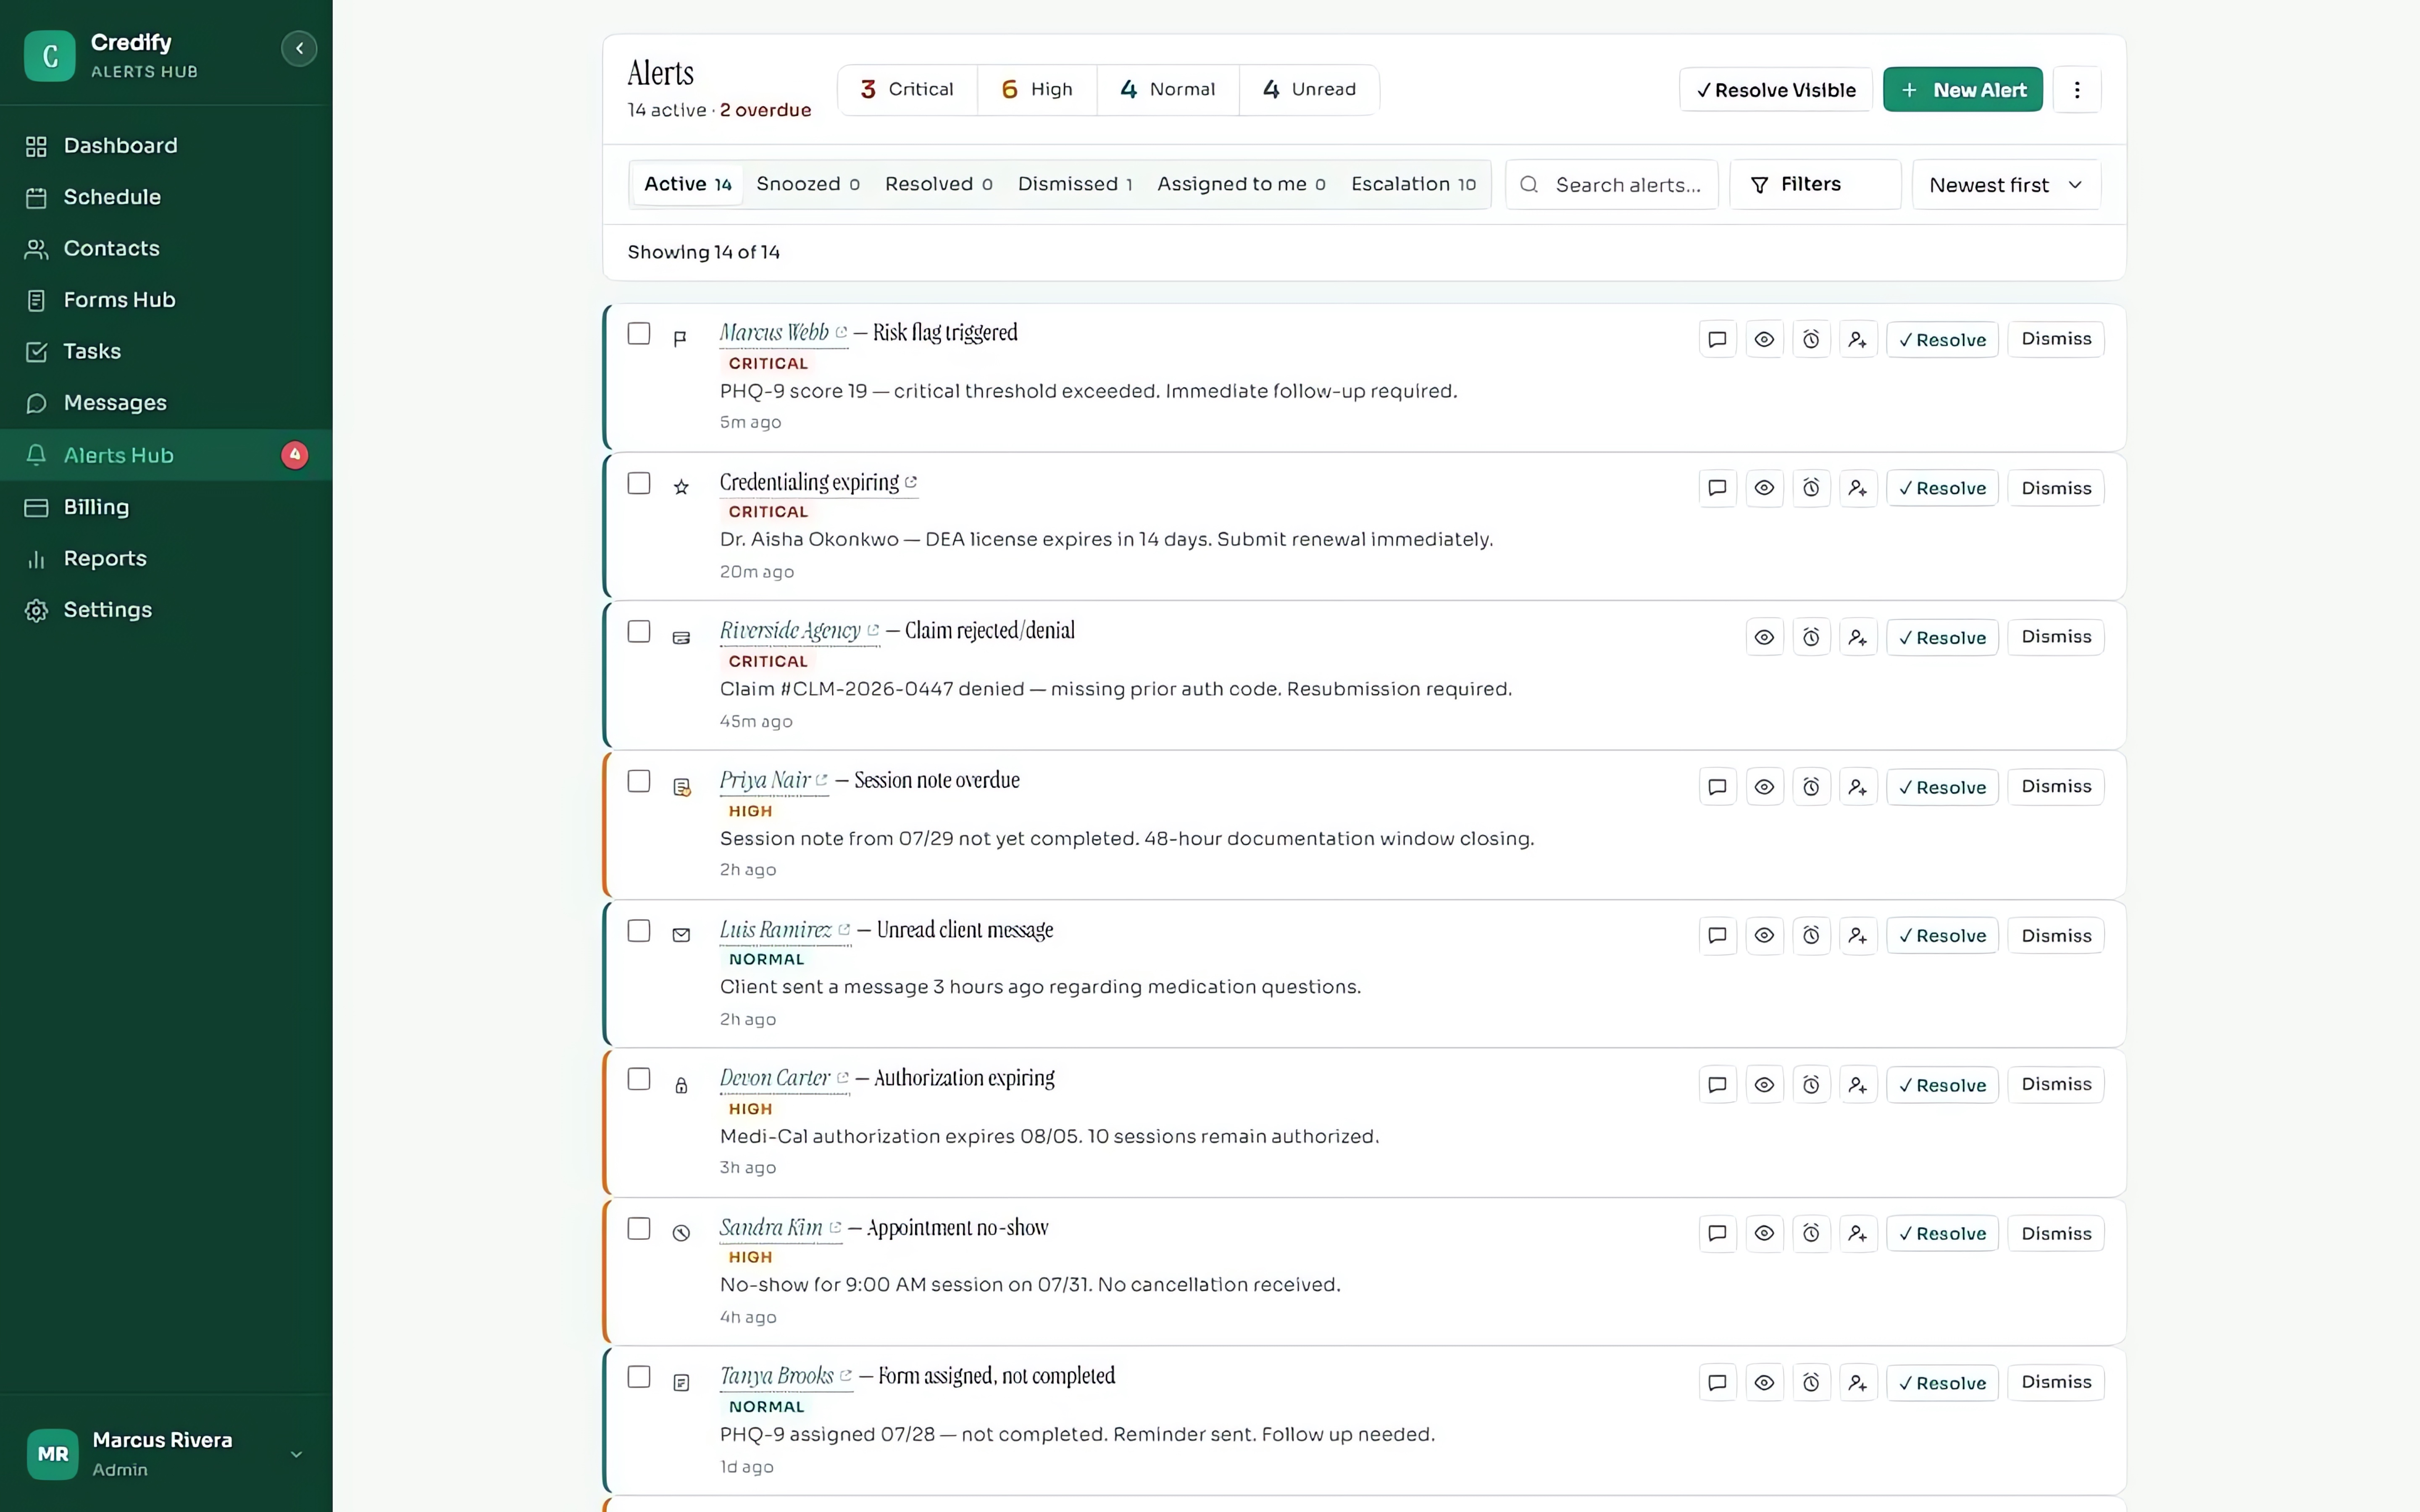Click Resolve Visible button

(1775, 90)
